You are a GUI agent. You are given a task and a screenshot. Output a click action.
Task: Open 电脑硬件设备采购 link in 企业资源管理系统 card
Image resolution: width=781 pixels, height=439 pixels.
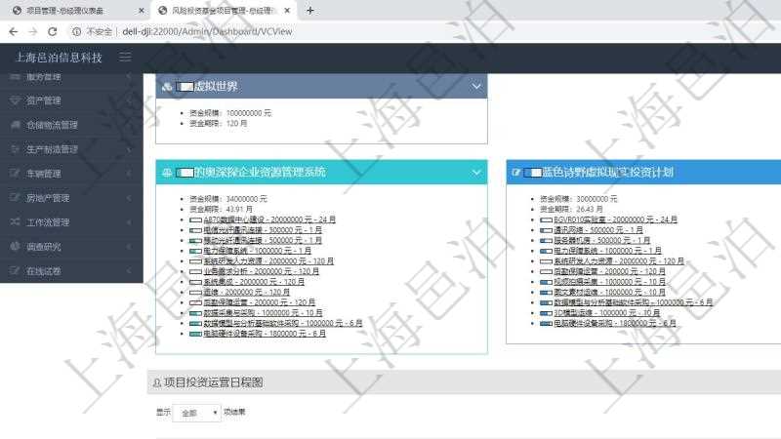coord(265,334)
